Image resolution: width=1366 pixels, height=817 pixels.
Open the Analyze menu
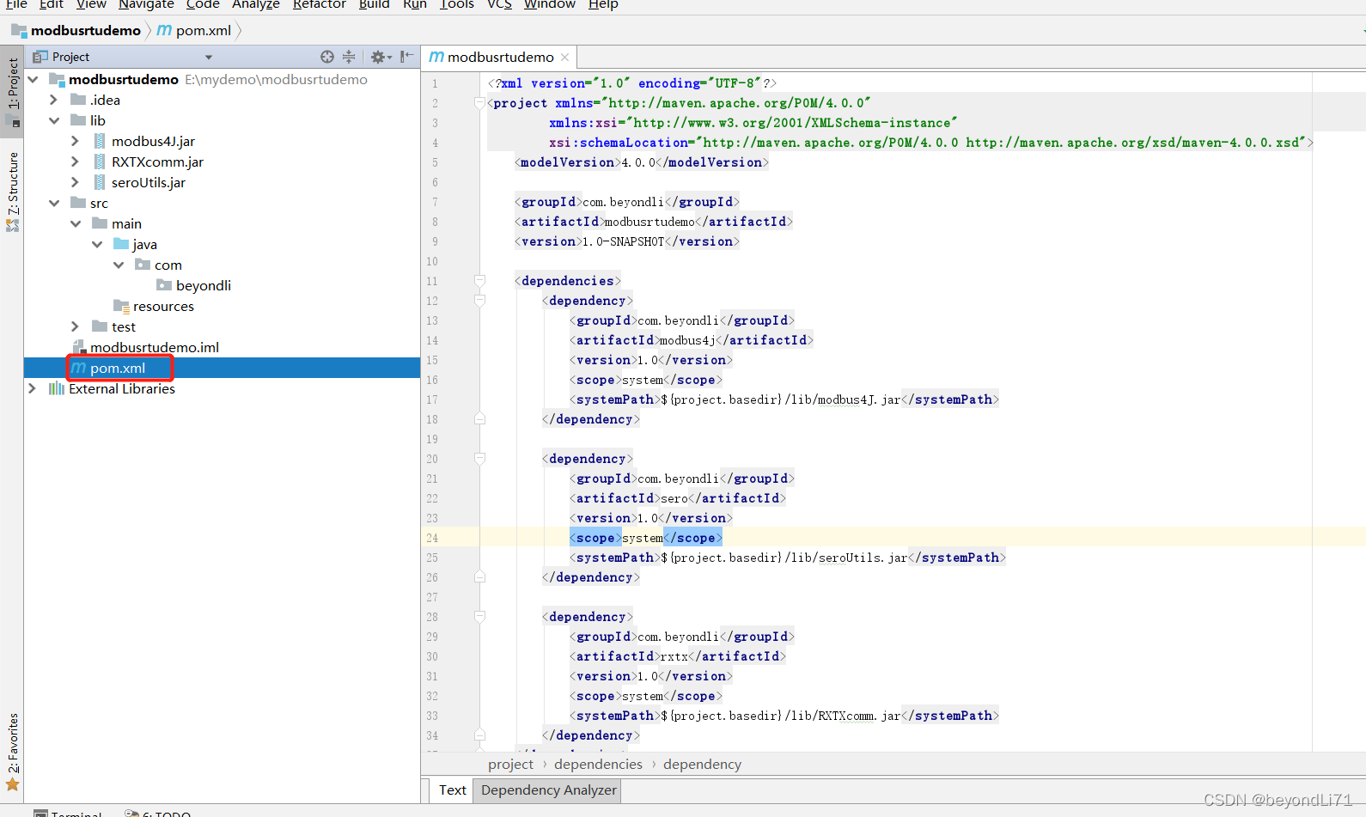point(256,4)
